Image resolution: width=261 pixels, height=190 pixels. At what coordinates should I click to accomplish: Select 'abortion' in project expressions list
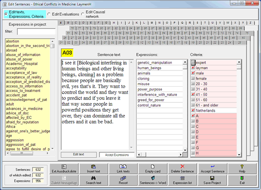(12, 41)
